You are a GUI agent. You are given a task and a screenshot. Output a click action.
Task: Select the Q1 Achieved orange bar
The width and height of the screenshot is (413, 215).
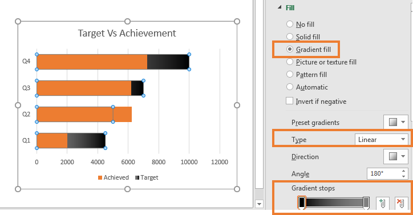pos(52,141)
